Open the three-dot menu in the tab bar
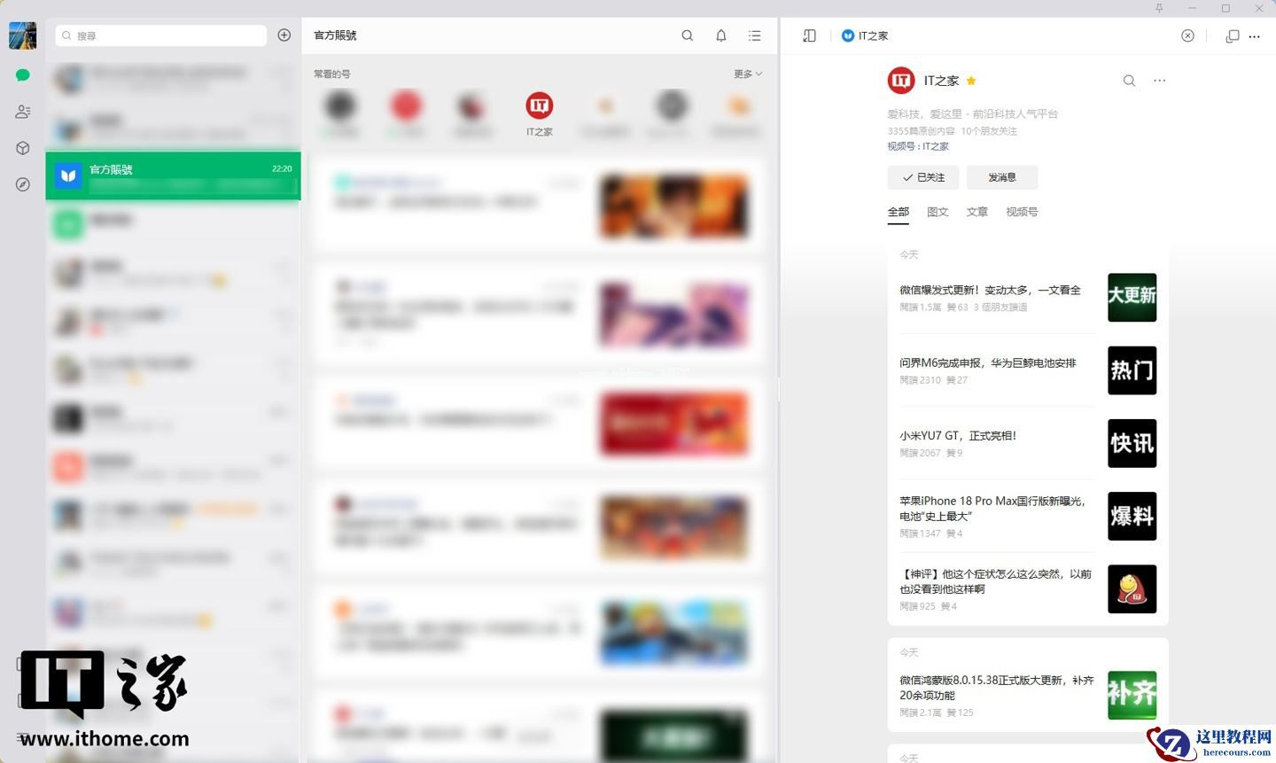The image size is (1276, 763). click(1255, 36)
